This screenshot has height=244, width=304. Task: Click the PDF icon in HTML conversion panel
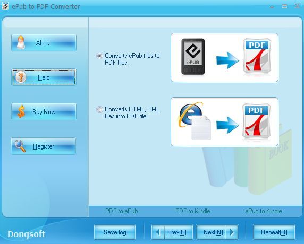[x=257, y=121]
